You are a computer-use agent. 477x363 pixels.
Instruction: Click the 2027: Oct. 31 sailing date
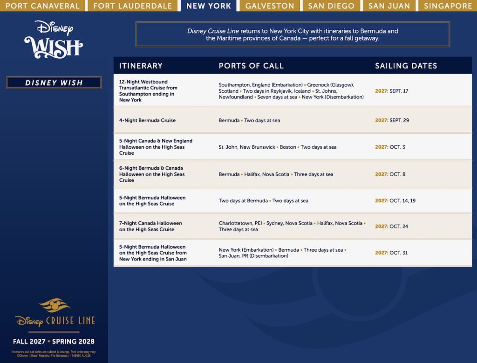coord(391,253)
